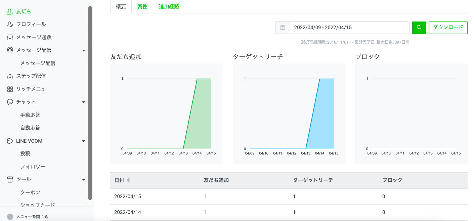
Task: Collapse the チャット sidebar section
Action: (83, 102)
